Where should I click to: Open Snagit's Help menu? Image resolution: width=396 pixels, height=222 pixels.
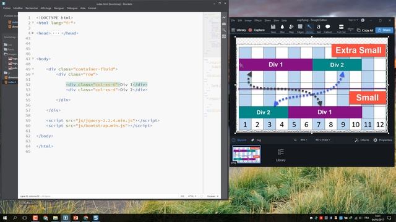point(284,20)
